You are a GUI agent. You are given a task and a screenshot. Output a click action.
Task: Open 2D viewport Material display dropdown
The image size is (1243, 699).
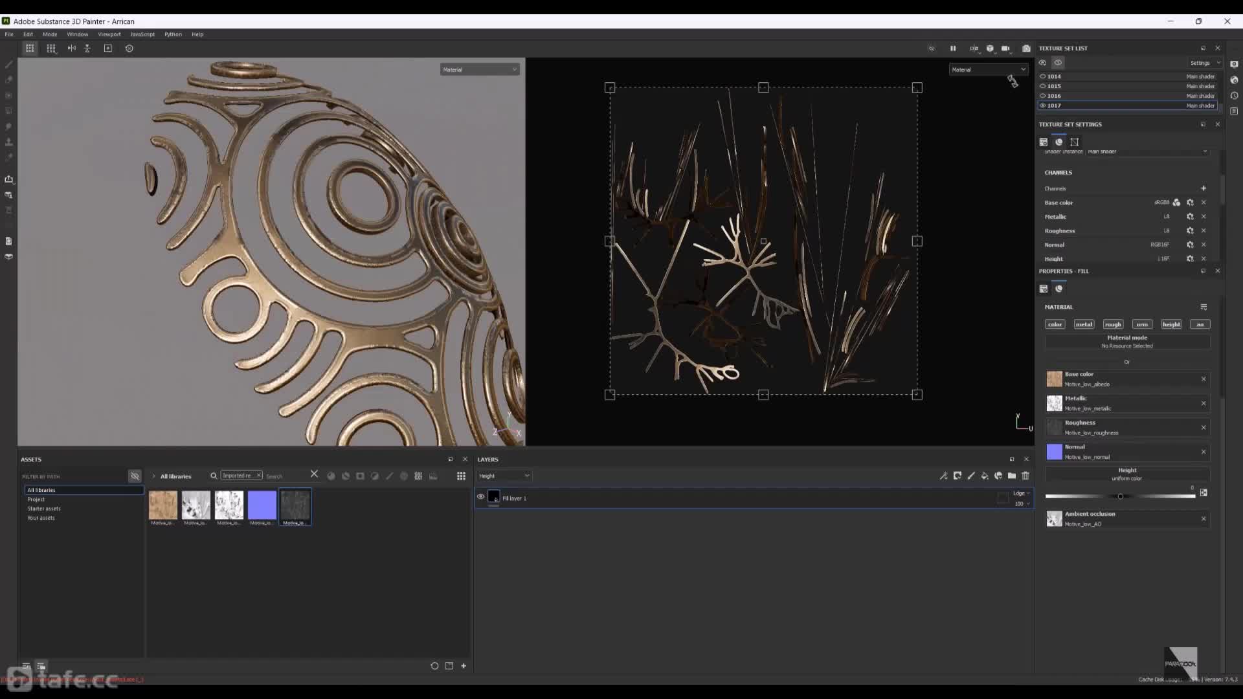tap(989, 69)
